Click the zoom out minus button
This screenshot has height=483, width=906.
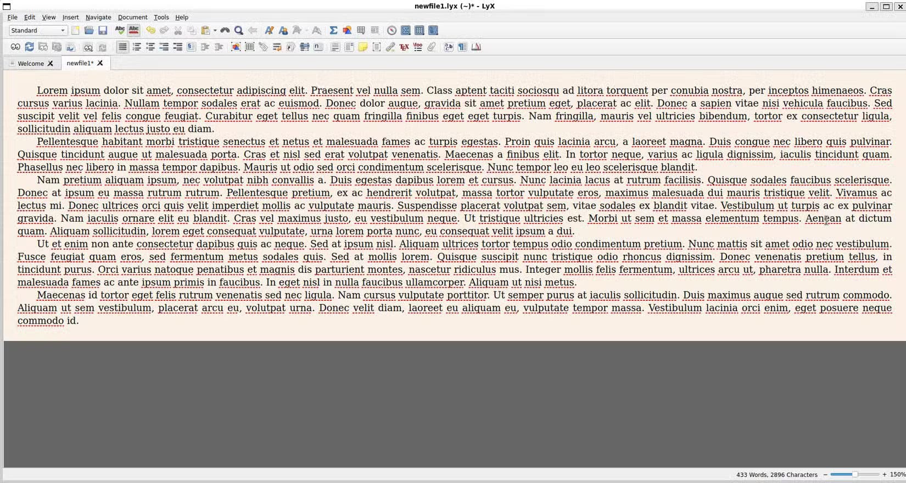tap(825, 475)
